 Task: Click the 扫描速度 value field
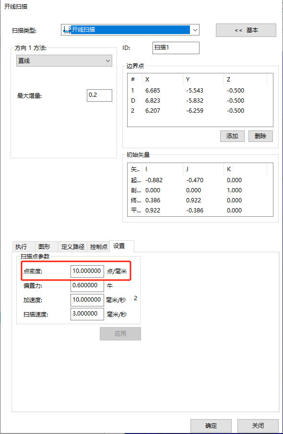pos(87,314)
